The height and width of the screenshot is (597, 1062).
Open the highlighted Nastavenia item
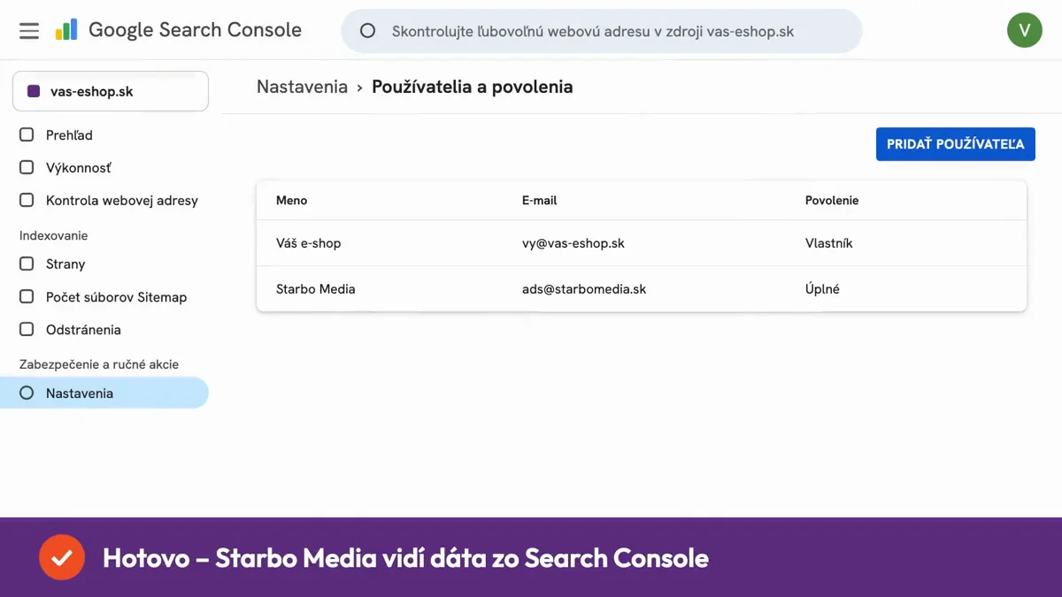104,394
